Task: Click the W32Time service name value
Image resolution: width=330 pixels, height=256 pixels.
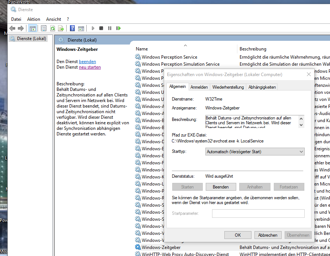Action: 214,99
